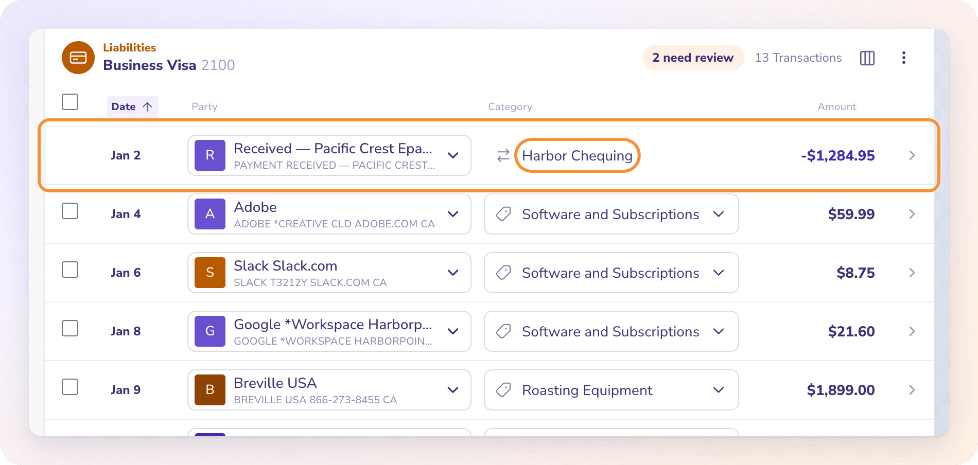Click the R avatar on Received row
The height and width of the screenshot is (465, 978).
210,155
